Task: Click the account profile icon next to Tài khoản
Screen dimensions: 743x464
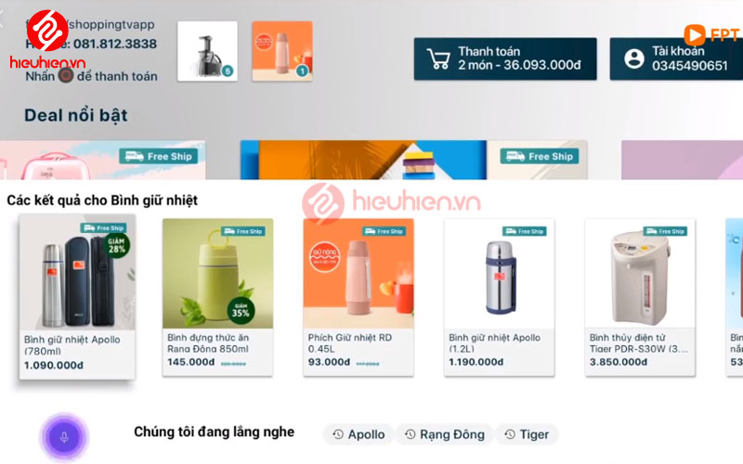Action: [634, 58]
